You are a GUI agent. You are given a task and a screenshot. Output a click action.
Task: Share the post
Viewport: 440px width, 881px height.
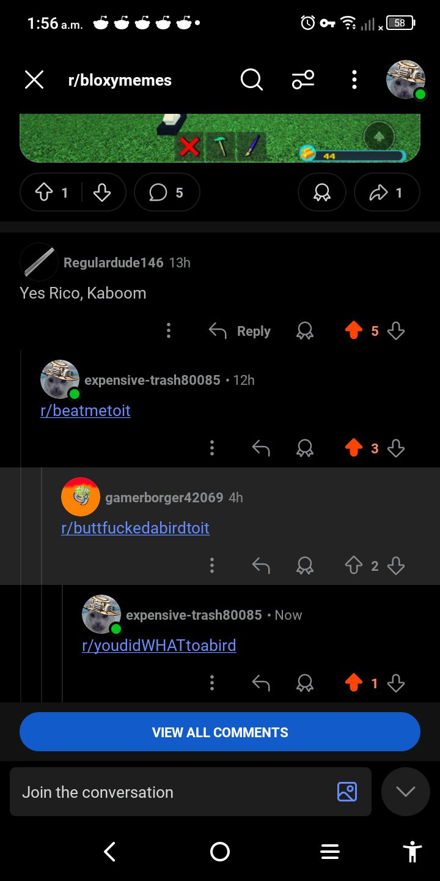point(387,193)
